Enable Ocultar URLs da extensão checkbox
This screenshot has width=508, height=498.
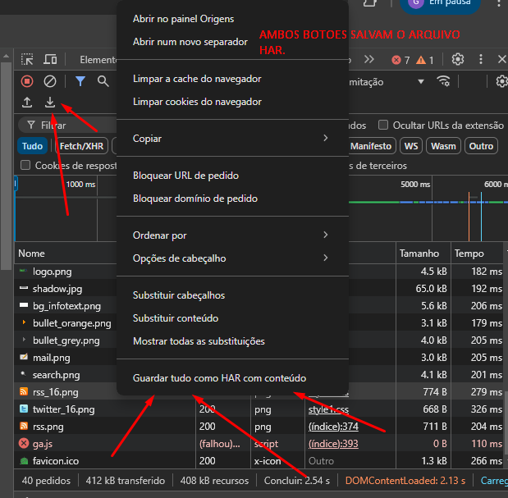(383, 125)
